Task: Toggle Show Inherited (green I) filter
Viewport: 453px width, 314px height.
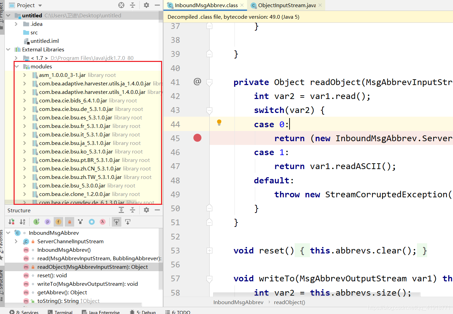Action: [x=37, y=222]
